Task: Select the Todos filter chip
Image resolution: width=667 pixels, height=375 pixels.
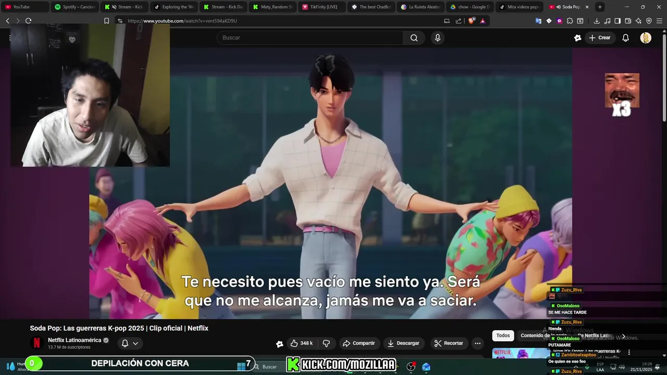Action: pyautogui.click(x=503, y=335)
